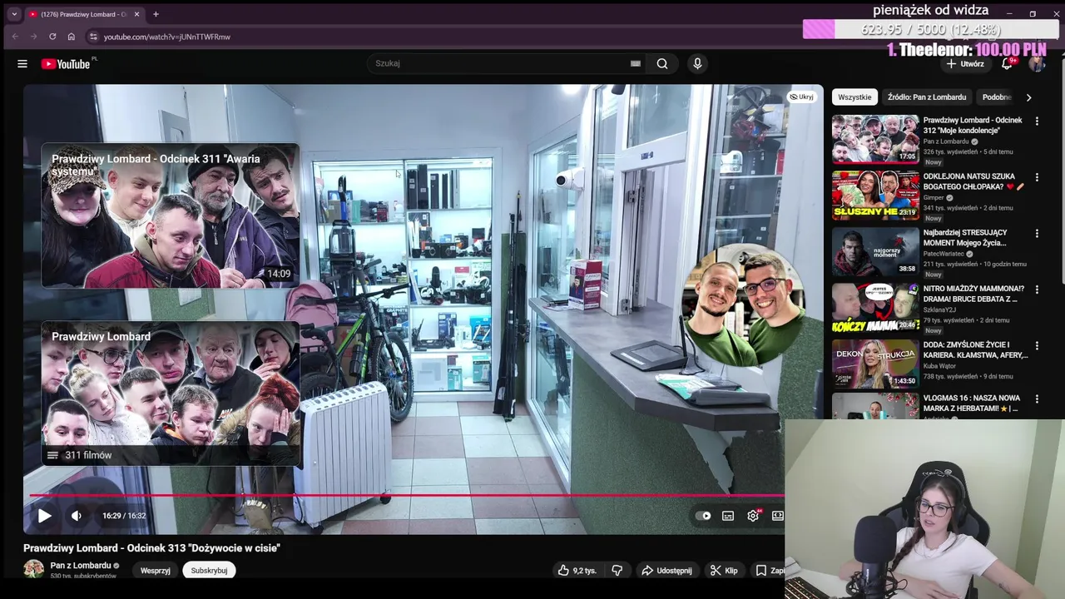Seek using the red video progress bar
Screen dimensions: 1065x599
click(x=407, y=496)
